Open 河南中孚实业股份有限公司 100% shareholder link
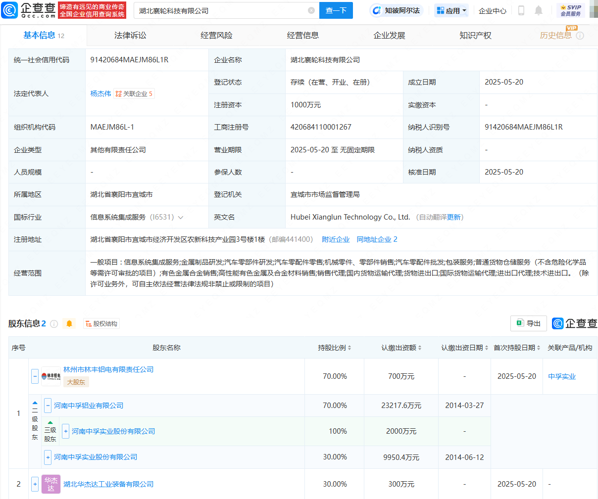 (x=113, y=431)
